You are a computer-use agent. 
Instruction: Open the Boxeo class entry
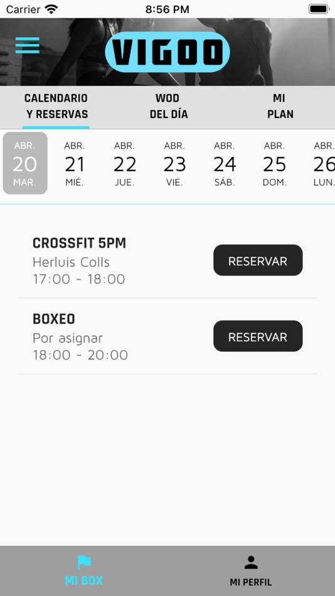[167, 337]
